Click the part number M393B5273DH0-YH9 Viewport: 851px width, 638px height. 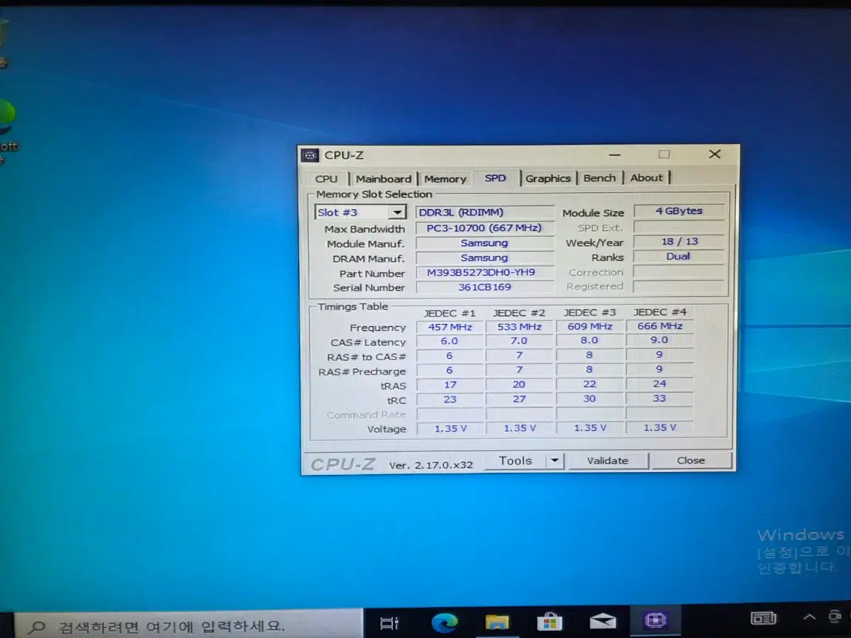(484, 273)
